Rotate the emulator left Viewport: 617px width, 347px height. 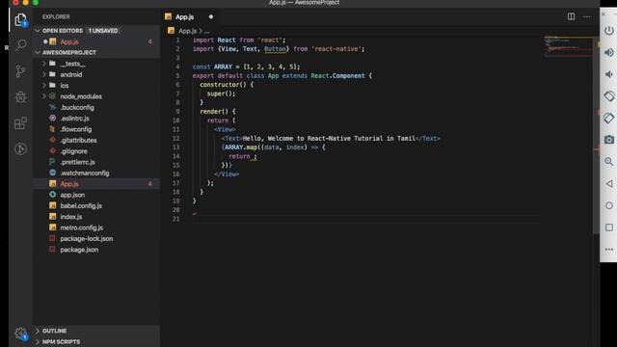click(608, 96)
